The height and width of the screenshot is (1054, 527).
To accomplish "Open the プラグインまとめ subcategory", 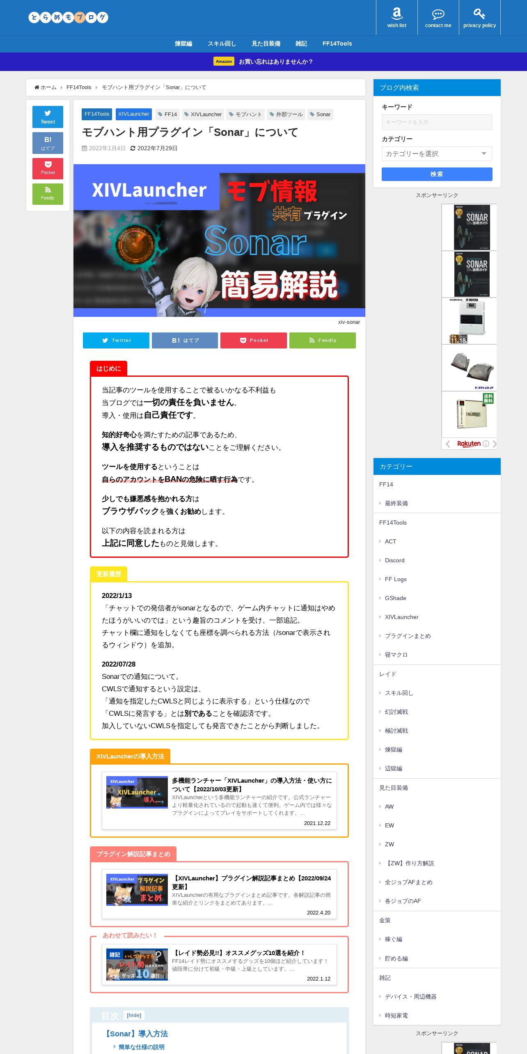I will click(x=408, y=636).
